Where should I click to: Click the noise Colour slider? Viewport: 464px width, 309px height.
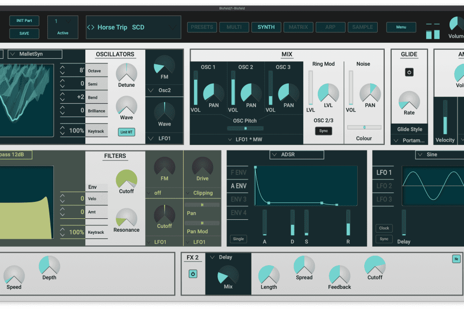pos(364,128)
